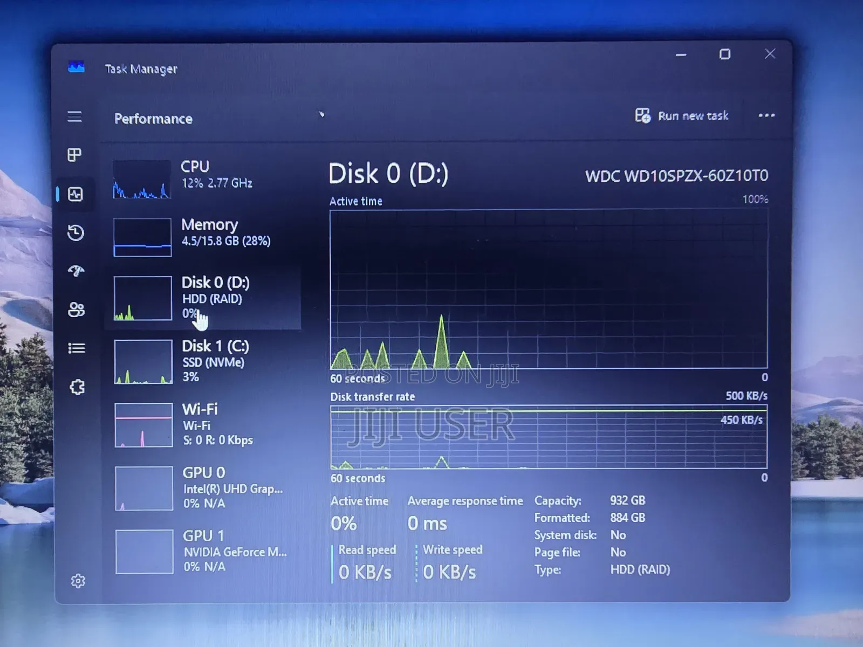Click the Run new task icon
Screen dimensions: 863x647
click(642, 115)
